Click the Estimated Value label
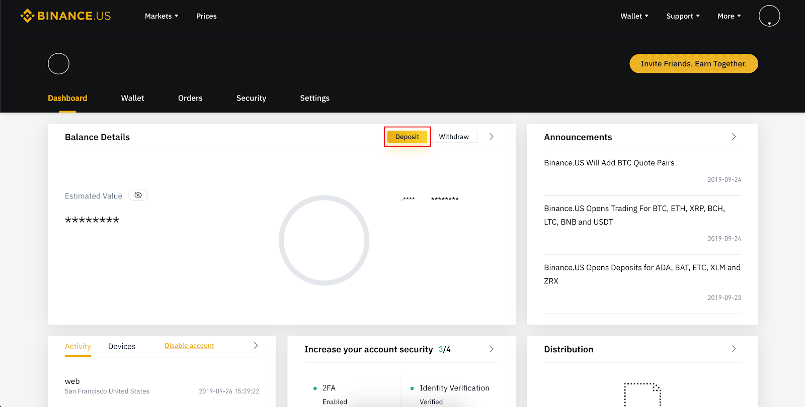Image resolution: width=805 pixels, height=407 pixels. (94, 196)
